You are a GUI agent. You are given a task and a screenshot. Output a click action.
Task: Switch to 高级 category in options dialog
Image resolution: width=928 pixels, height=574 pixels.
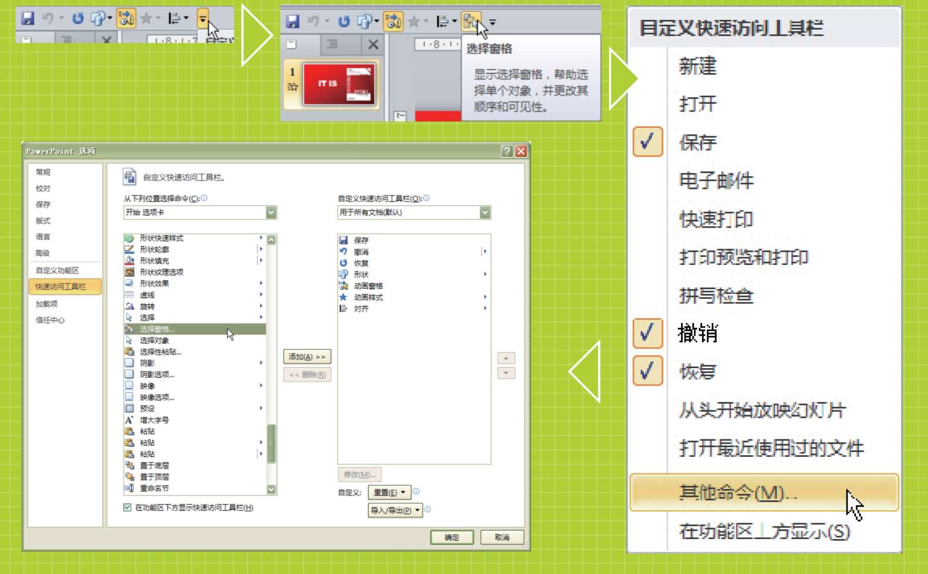42,253
